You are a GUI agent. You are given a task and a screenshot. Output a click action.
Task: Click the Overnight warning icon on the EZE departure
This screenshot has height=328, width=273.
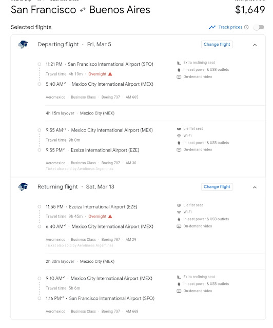pyautogui.click(x=110, y=216)
